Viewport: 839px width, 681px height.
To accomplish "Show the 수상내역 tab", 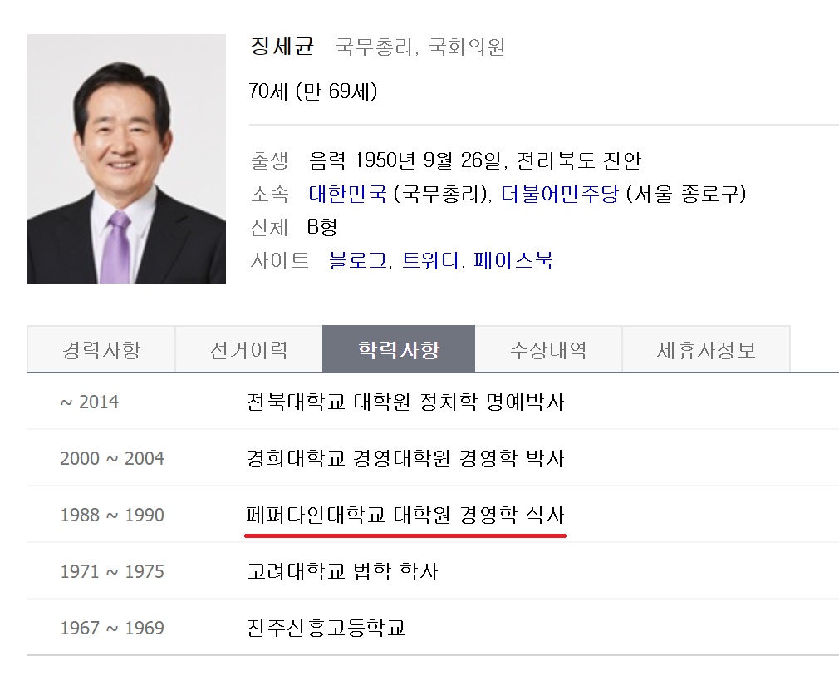I will (547, 349).
